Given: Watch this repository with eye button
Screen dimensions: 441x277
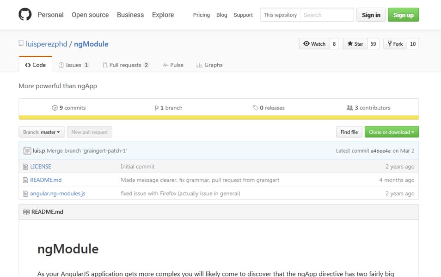Looking at the screenshot, I should click(x=314, y=44).
